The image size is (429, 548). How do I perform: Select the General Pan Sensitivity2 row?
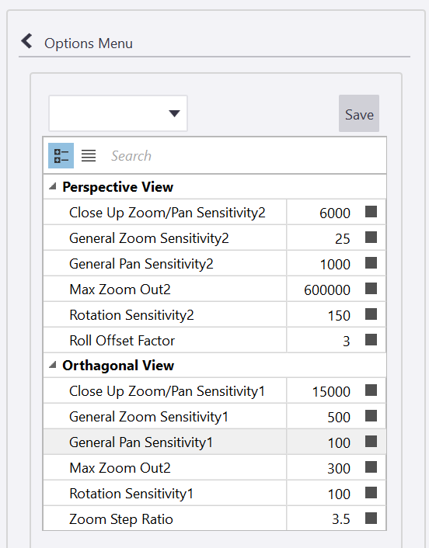pos(214,263)
